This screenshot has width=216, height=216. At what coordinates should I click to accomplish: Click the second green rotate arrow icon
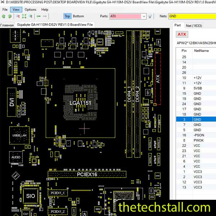9,16
